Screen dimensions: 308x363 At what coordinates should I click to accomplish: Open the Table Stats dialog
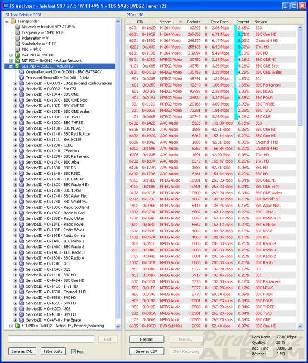53,351
